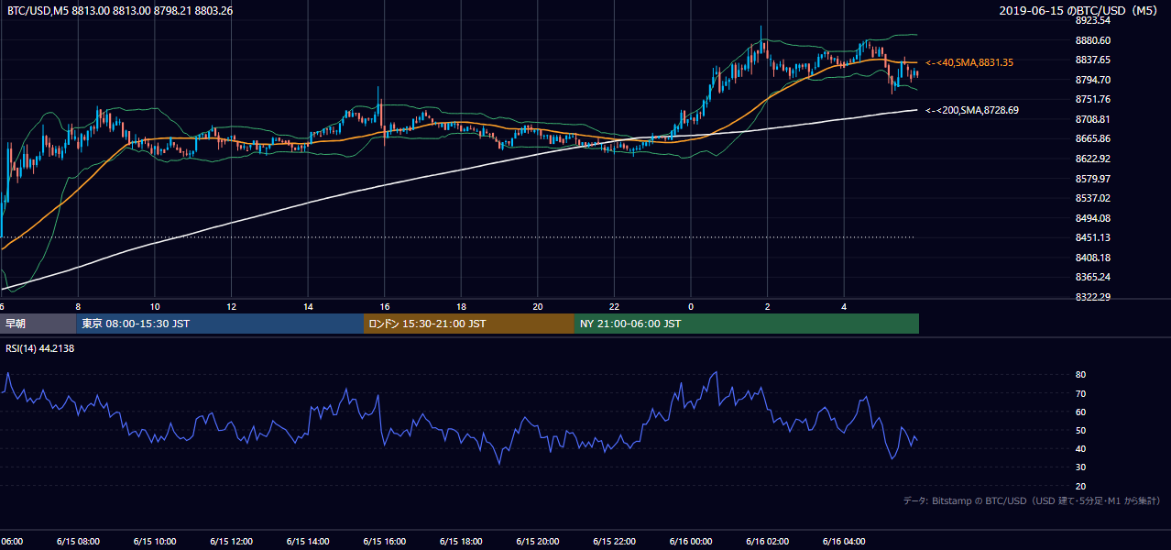Screen dimensions: 1171x550
Task: Click the 6/15 14:00 date axis label
Action: coord(308,542)
